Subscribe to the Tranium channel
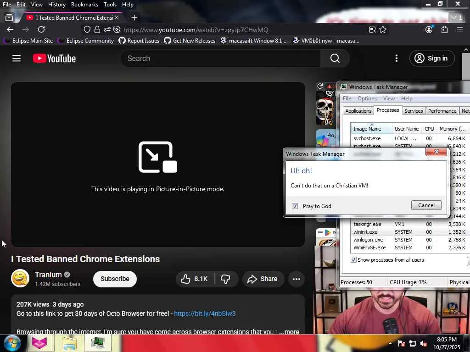Screen dimensions: 470x352 coord(115,279)
